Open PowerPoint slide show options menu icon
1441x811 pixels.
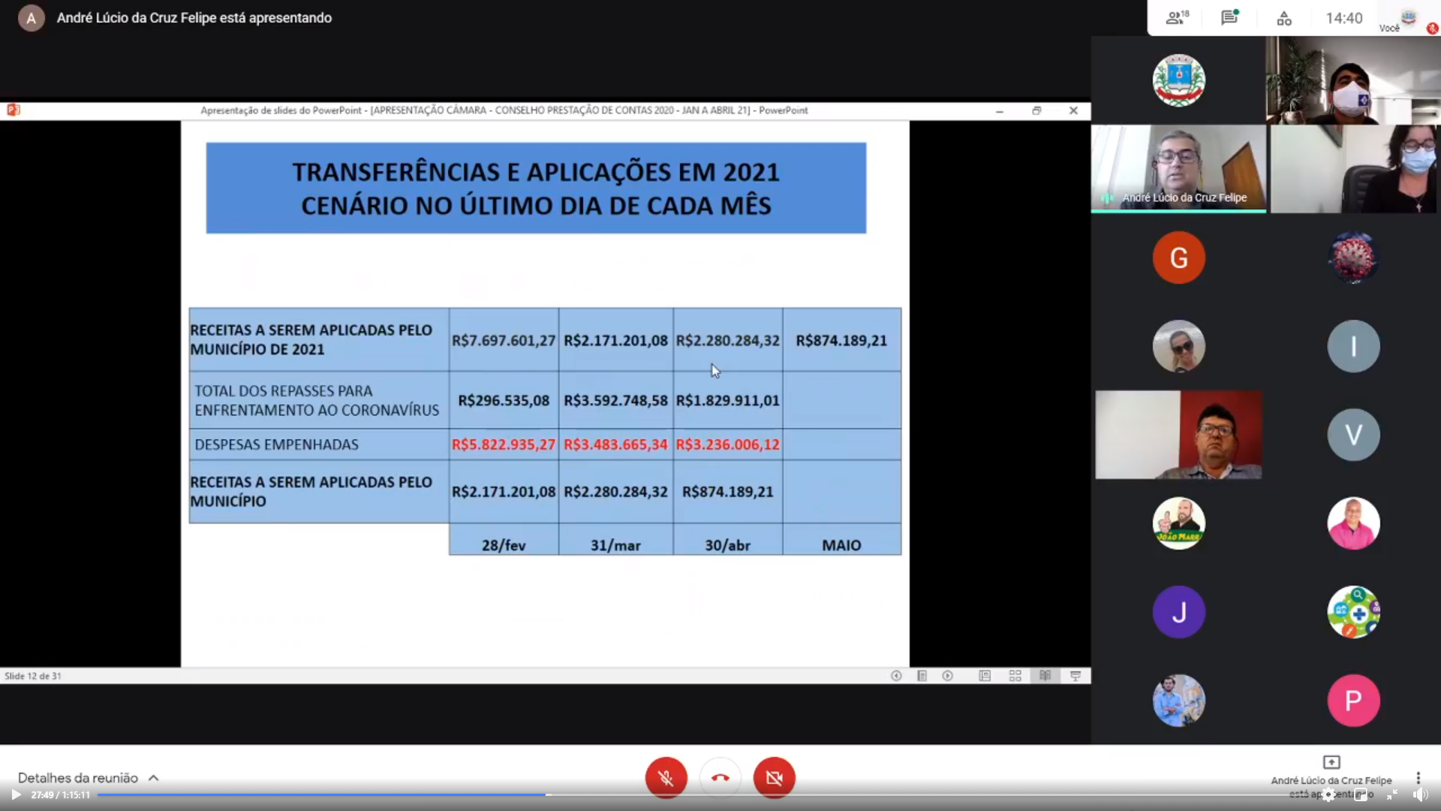(922, 676)
